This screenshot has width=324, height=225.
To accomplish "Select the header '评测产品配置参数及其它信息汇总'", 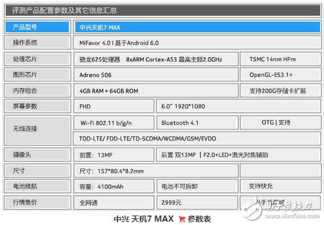I will [163, 11].
